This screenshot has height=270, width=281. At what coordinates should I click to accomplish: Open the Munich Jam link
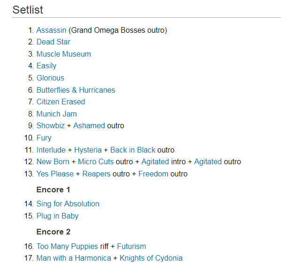click(x=57, y=114)
